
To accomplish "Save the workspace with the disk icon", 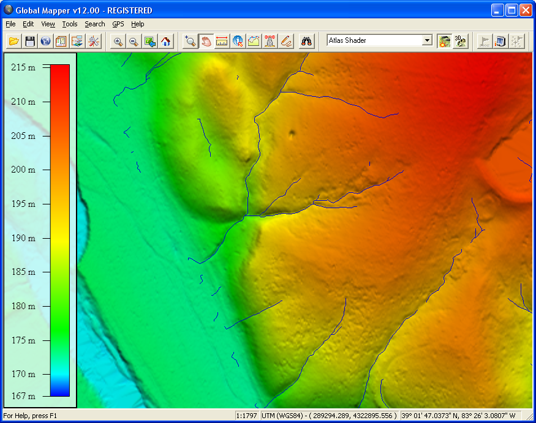I will [29, 41].
